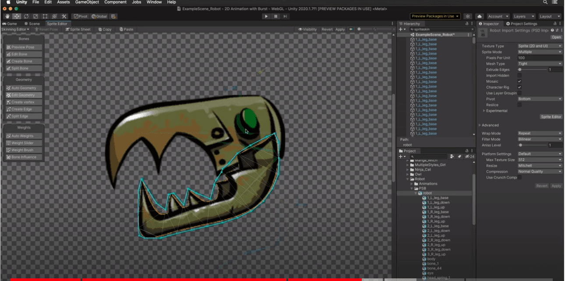Click Pixels Per Unit field
Image resolution: width=565 pixels, height=281 pixels.
[540, 58]
